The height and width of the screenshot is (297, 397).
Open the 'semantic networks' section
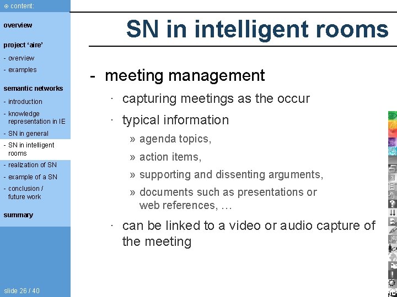pyautogui.click(x=33, y=89)
